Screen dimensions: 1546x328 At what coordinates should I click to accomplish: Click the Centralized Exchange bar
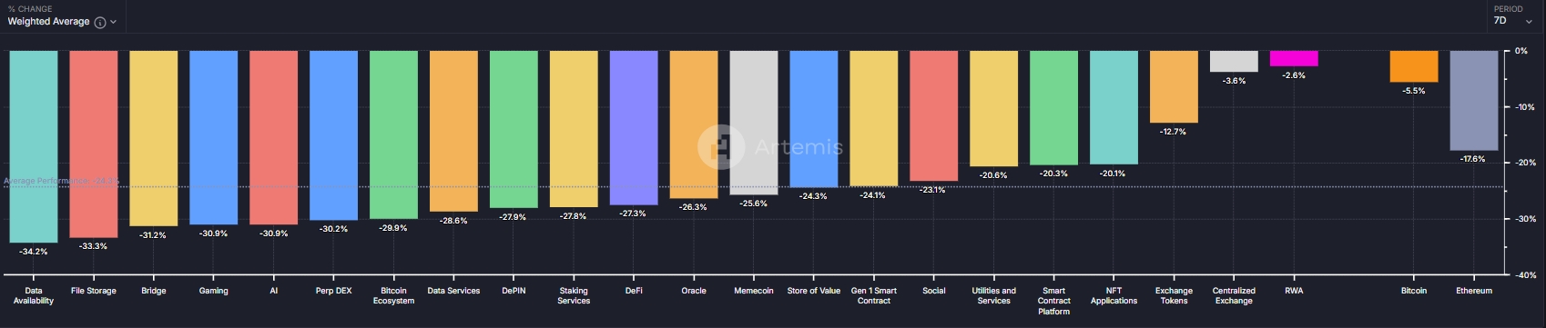1234,61
